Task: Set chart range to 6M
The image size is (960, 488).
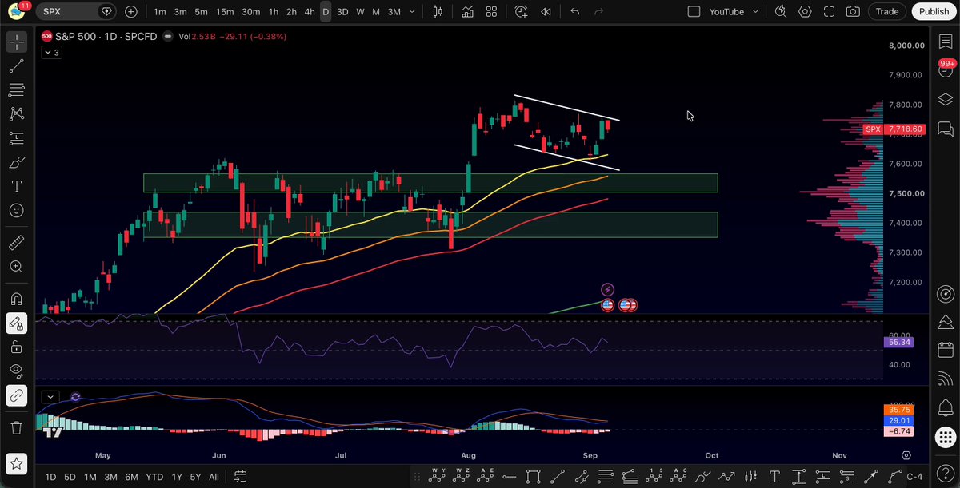Action: point(131,477)
